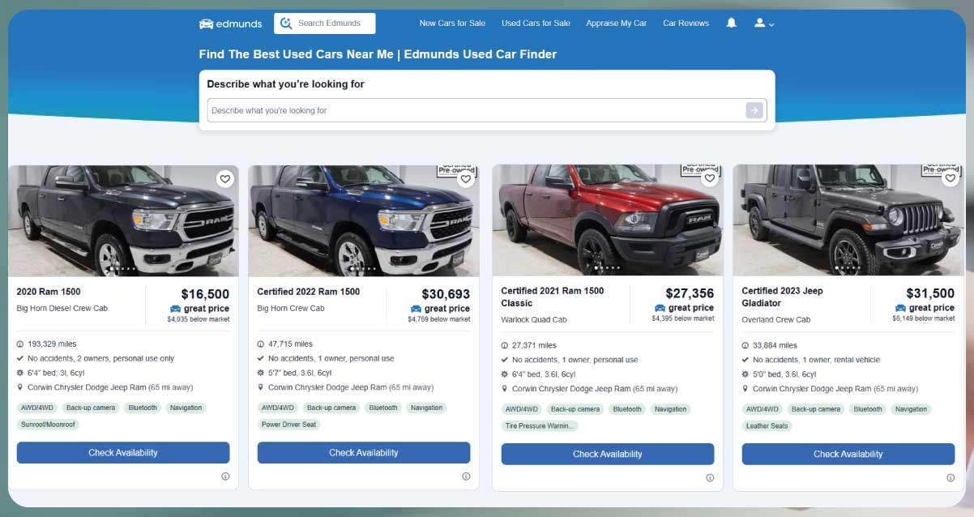This screenshot has width=974, height=517.
Task: Click engine icon beside 5'7" bed, 3.6l
Action: [x=261, y=373]
